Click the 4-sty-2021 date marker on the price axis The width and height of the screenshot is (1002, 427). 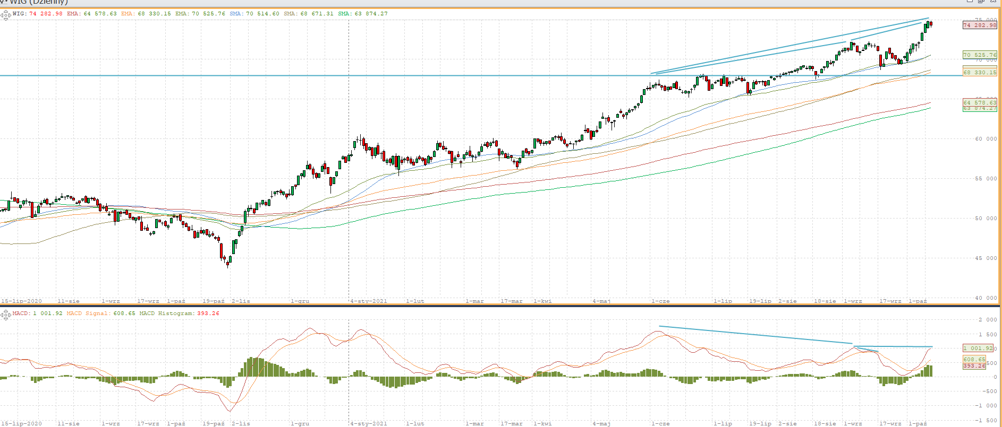[x=369, y=301]
